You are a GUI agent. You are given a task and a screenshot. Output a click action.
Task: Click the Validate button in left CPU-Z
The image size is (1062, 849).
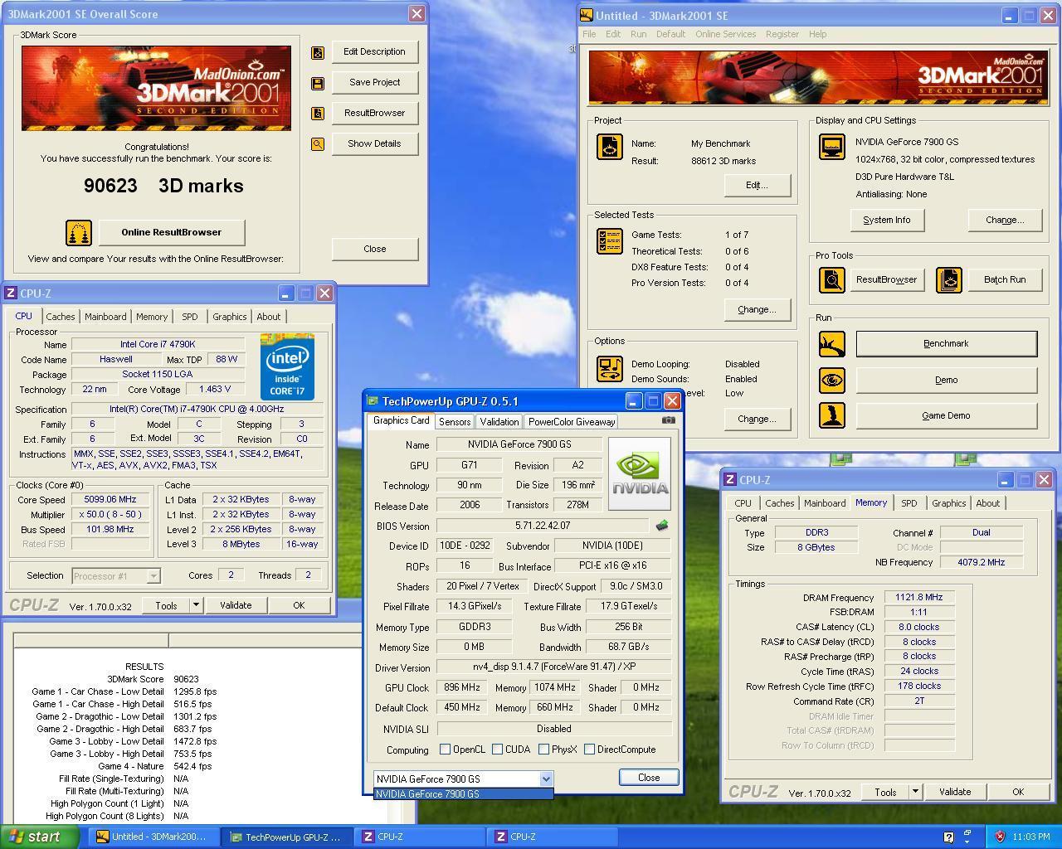pyautogui.click(x=236, y=606)
